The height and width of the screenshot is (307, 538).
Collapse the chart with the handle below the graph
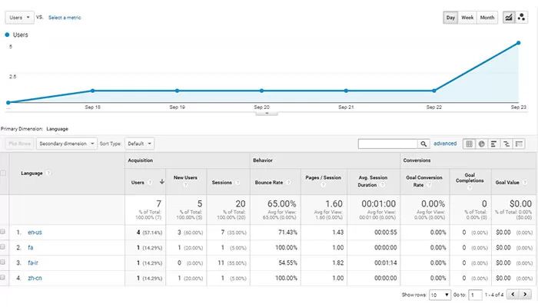(x=267, y=114)
